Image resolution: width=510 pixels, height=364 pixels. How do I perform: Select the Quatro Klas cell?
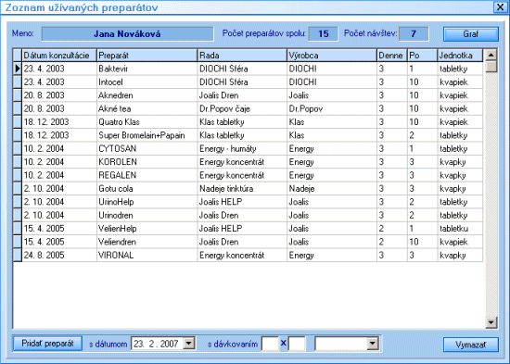coord(147,122)
